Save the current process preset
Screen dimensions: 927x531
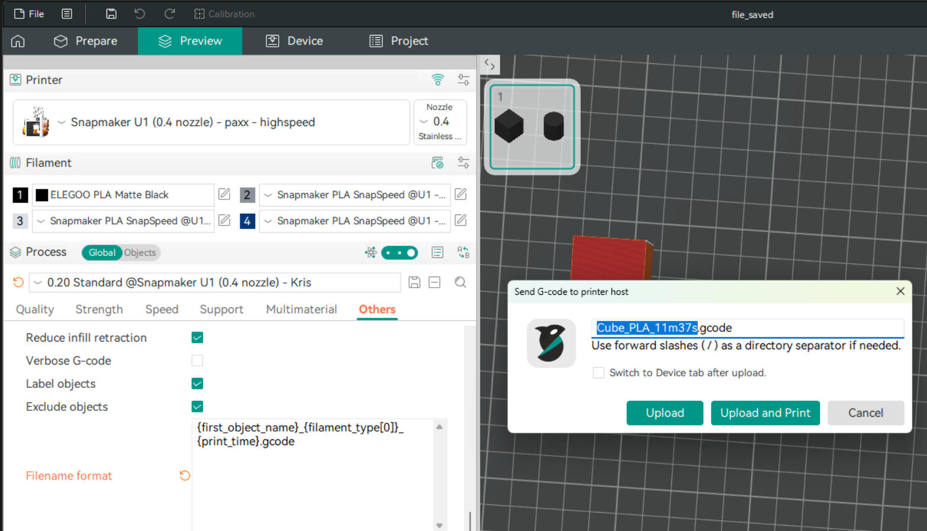pyautogui.click(x=414, y=282)
